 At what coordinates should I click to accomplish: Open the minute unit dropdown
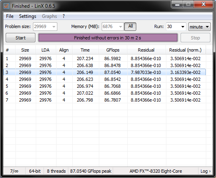tap(199, 27)
